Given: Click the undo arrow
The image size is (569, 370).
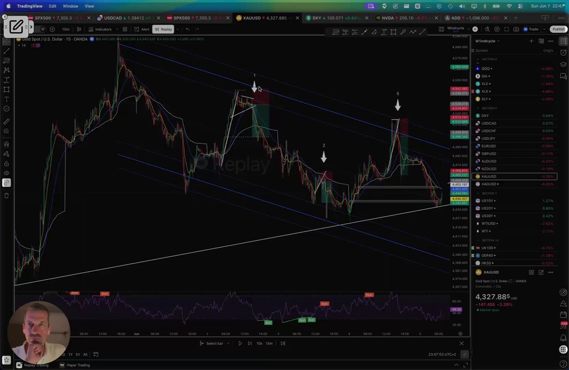Looking at the screenshot, I should (x=187, y=29).
